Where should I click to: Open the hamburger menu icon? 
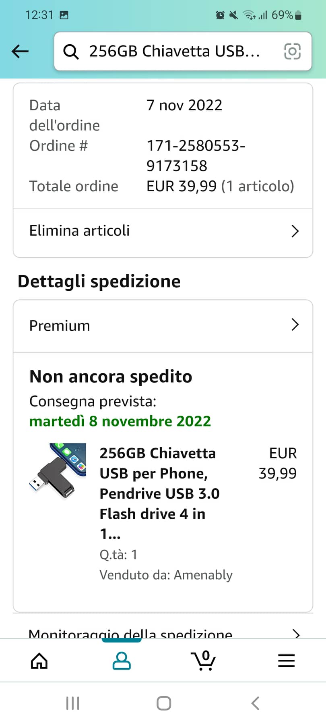coord(286,661)
